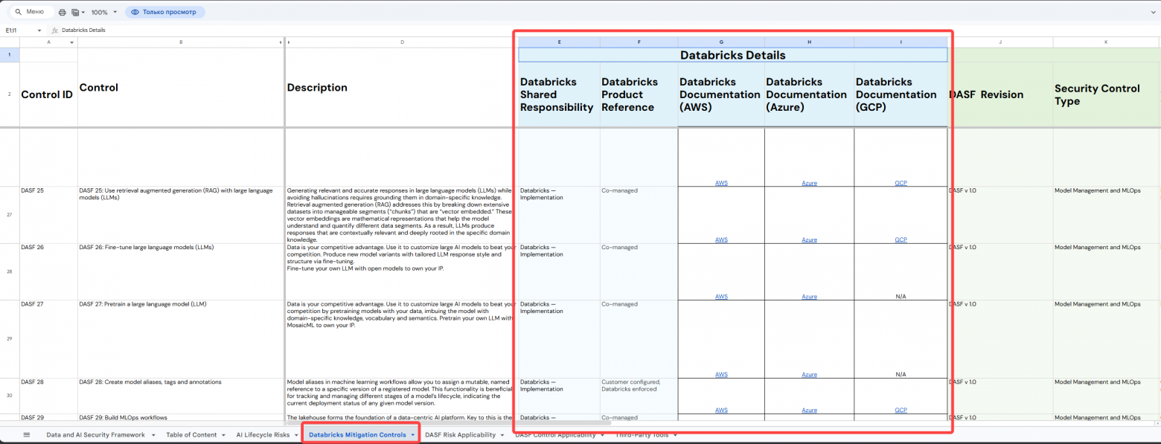
Task: Select Databricks Mitigation Controls tab
Action: [357, 435]
